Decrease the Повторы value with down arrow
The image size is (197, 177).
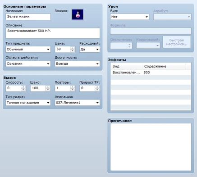pos(73,90)
